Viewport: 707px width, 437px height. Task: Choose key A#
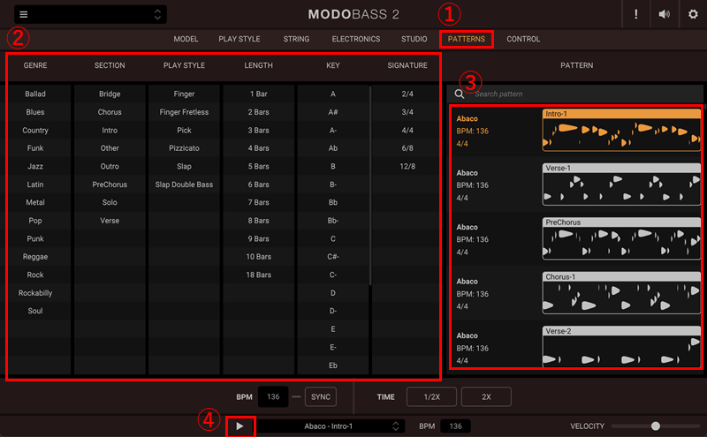click(x=333, y=112)
